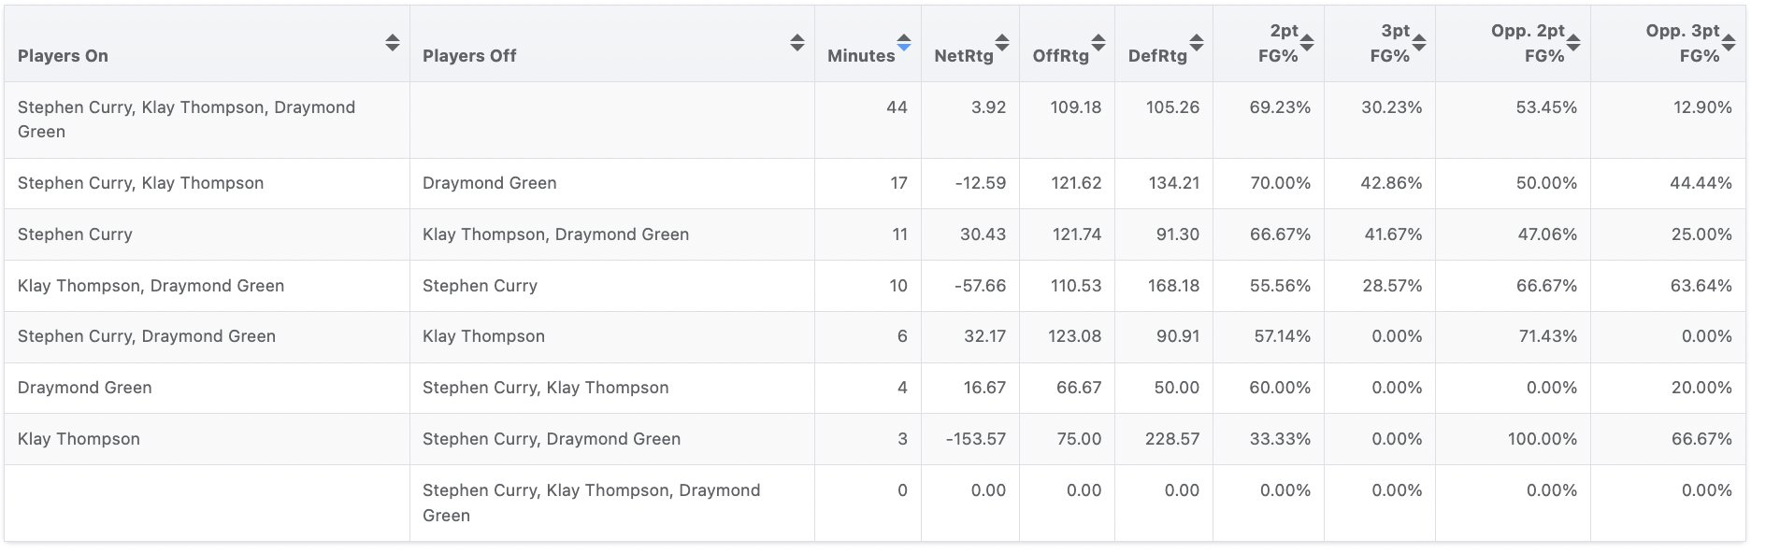Viewport: 1780px width, 553px height.
Task: Click the 17 minutes value
Action: pyautogui.click(x=898, y=183)
